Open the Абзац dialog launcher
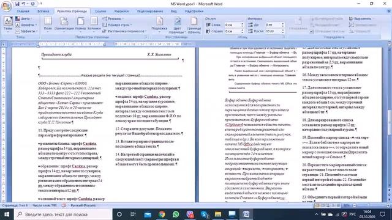This screenshot has width=392, height=220. 284,37
